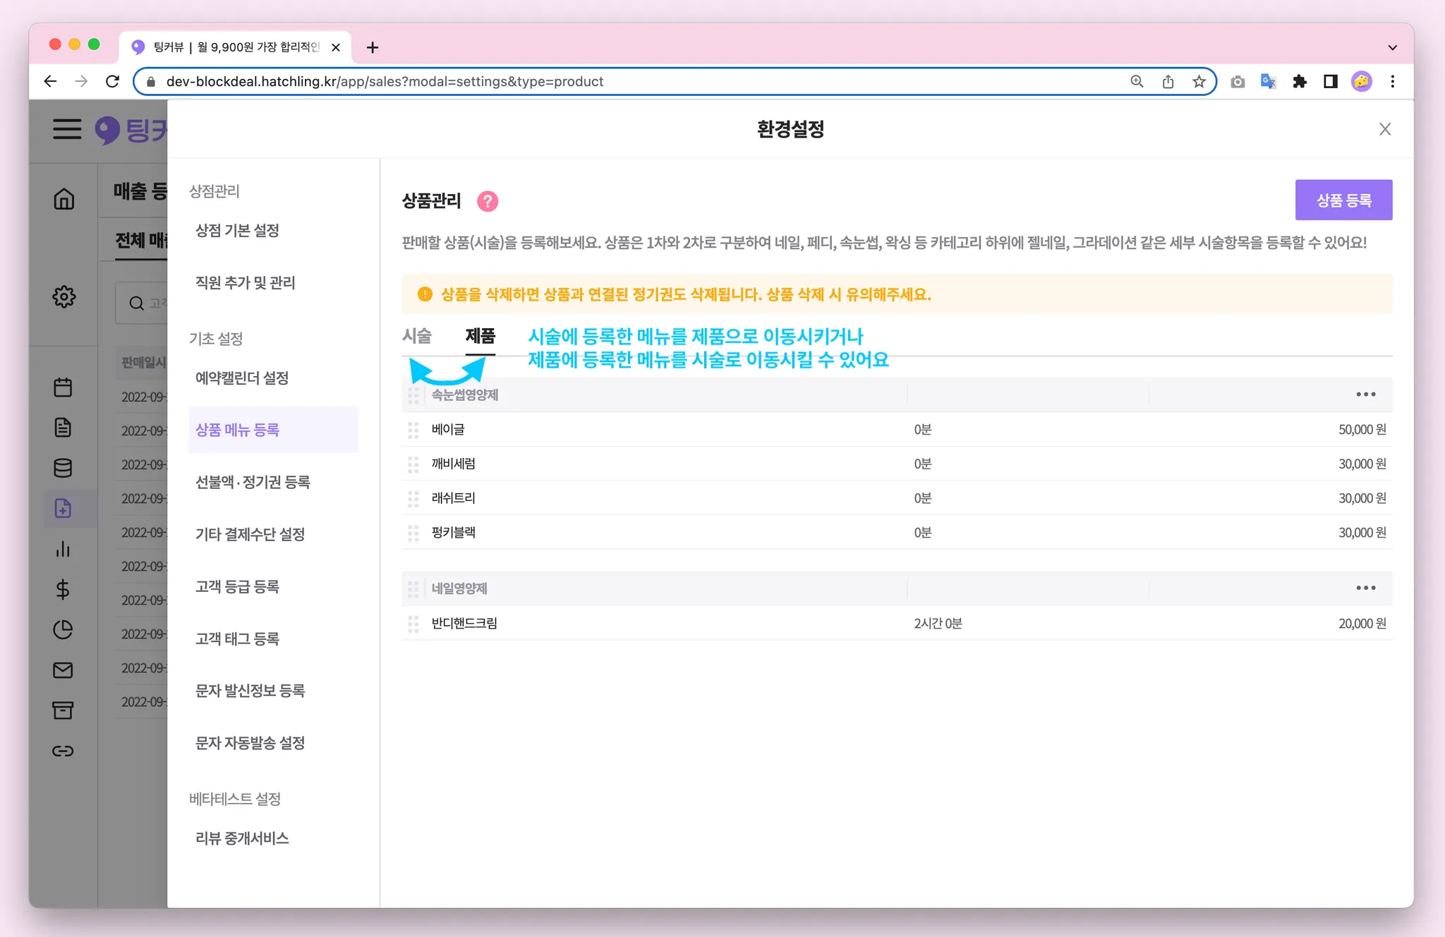Screen dimensions: 1445x937
Task: Click the settings gear sidebar icon
Action: click(x=64, y=296)
